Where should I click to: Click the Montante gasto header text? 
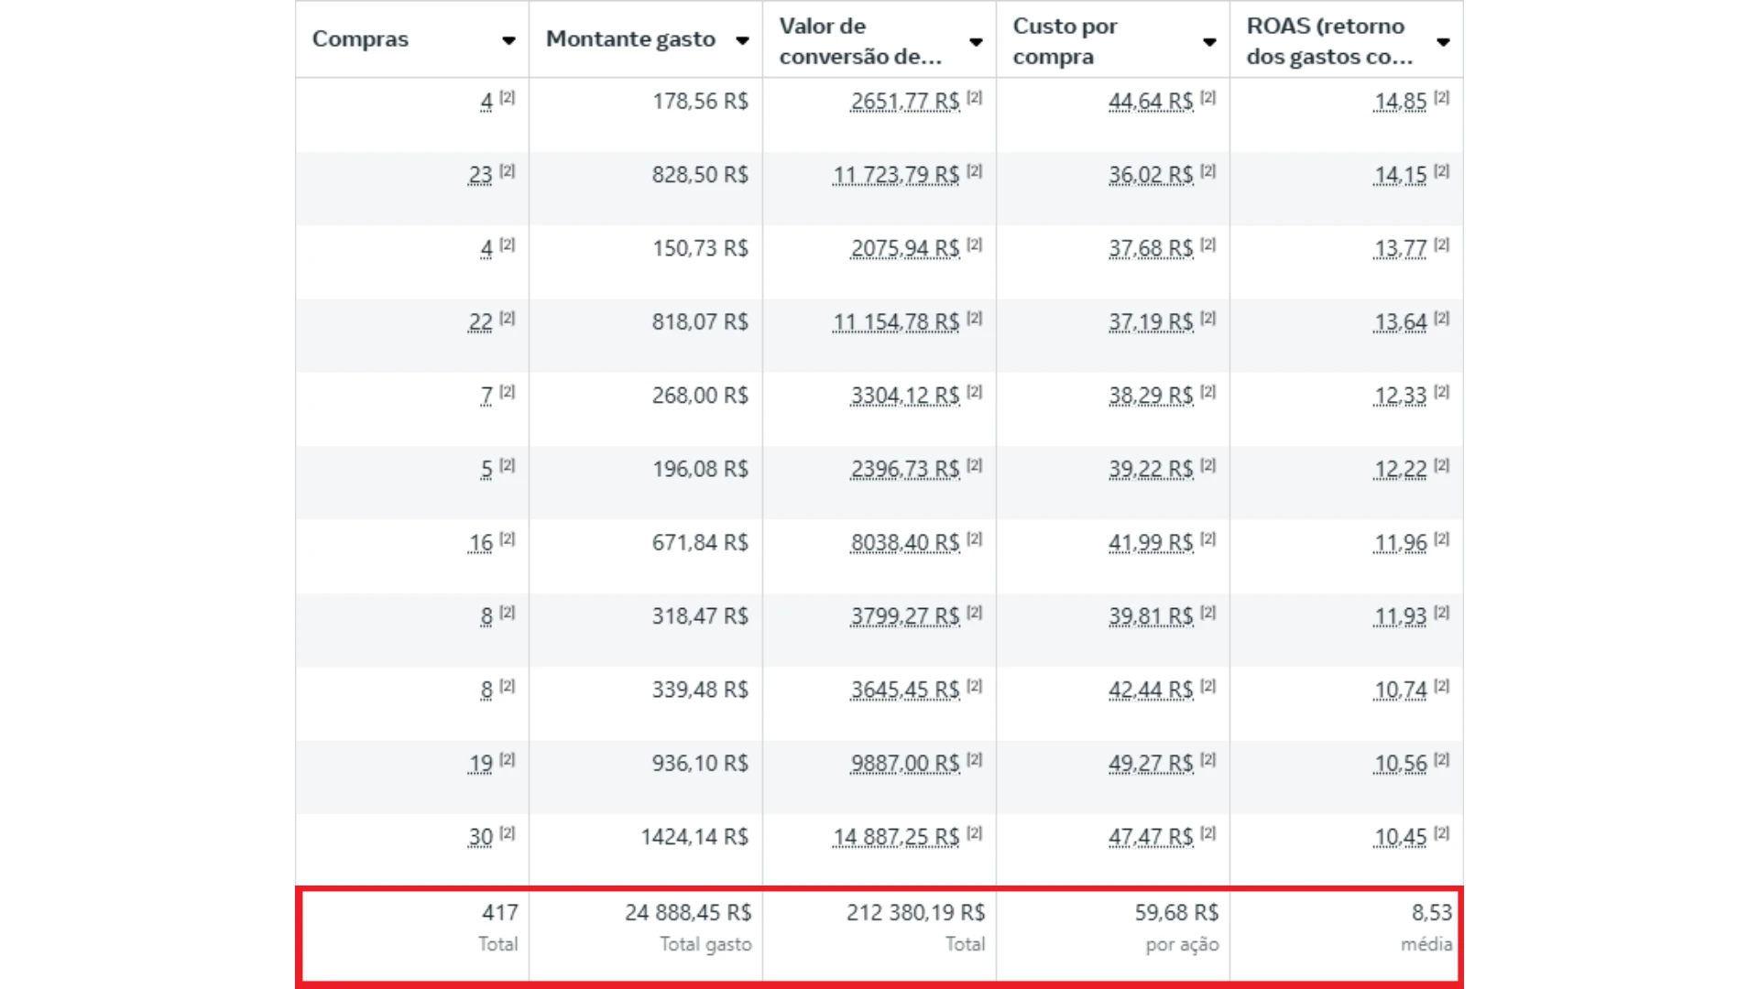630,39
